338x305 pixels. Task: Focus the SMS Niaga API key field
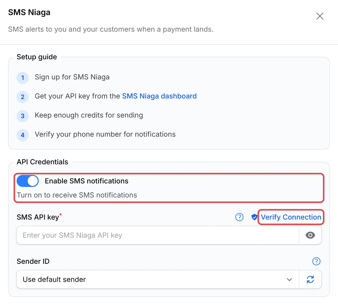[158, 235]
